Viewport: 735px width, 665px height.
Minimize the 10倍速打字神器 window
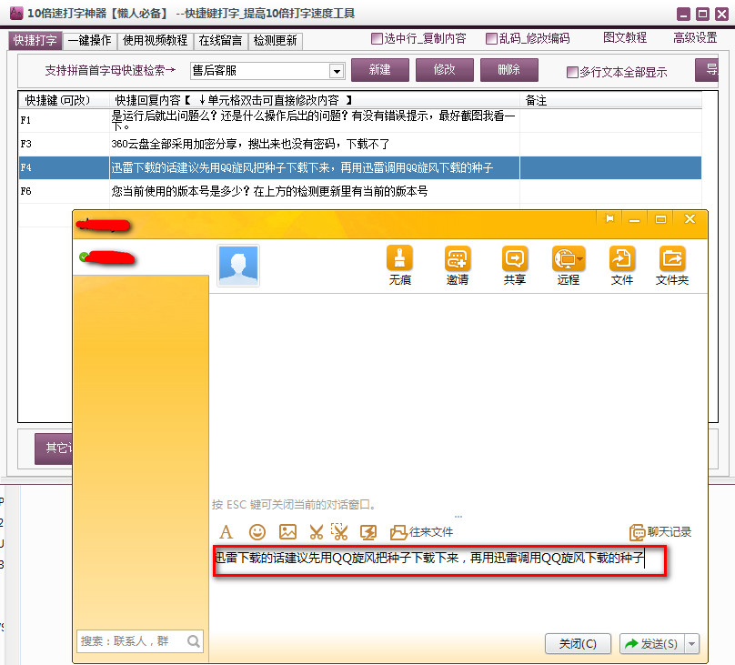683,14
